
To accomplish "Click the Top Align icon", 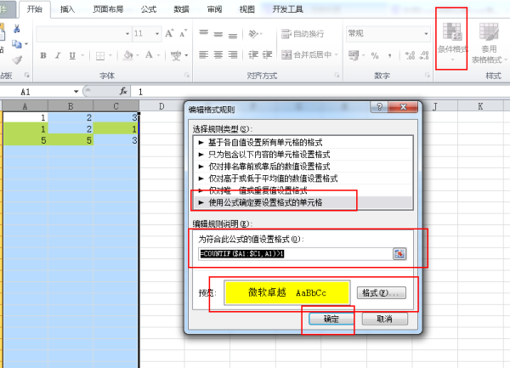I will [x=204, y=33].
